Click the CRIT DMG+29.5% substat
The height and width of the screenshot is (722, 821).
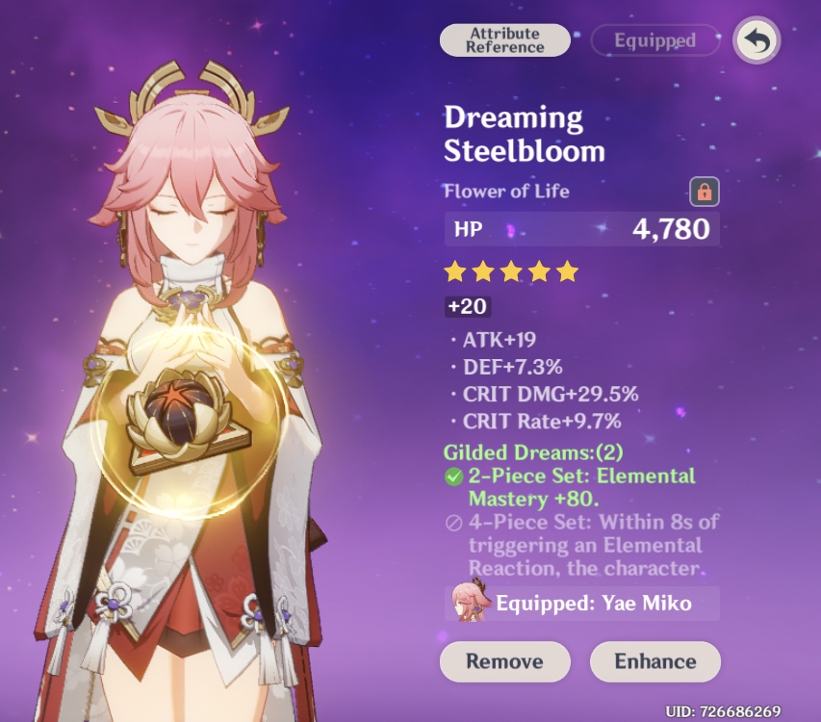551,394
